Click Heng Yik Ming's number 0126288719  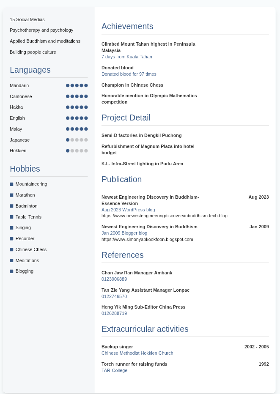point(114,314)
